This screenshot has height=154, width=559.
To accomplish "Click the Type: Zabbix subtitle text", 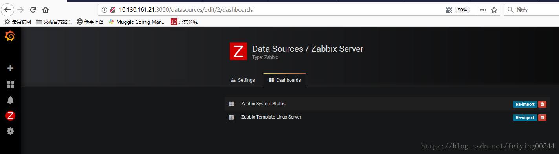I will 265,57.
